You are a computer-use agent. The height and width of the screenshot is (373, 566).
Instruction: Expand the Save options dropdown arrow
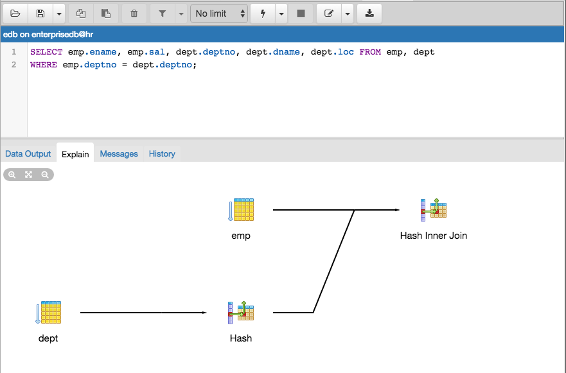pos(58,13)
